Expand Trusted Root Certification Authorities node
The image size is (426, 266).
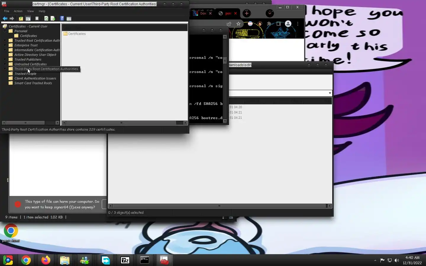point(5,40)
